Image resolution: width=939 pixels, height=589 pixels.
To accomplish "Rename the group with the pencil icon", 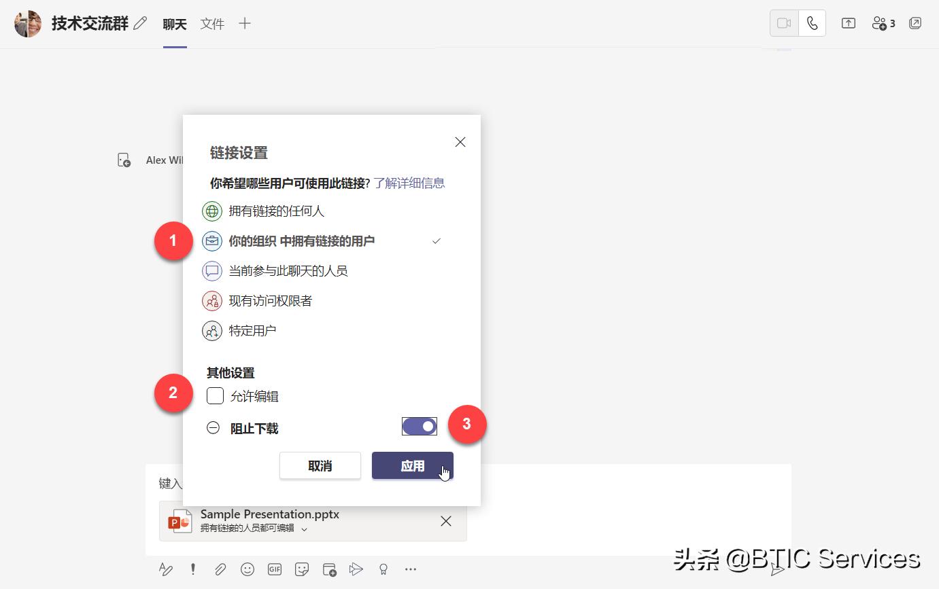I will 141,22.
